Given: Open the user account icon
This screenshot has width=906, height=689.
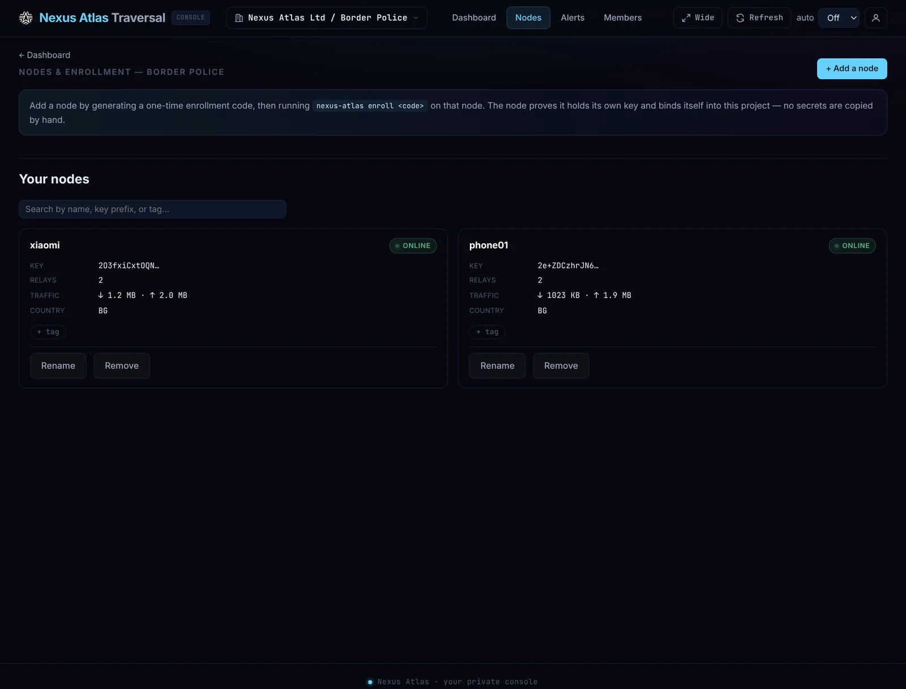Looking at the screenshot, I should click(875, 18).
